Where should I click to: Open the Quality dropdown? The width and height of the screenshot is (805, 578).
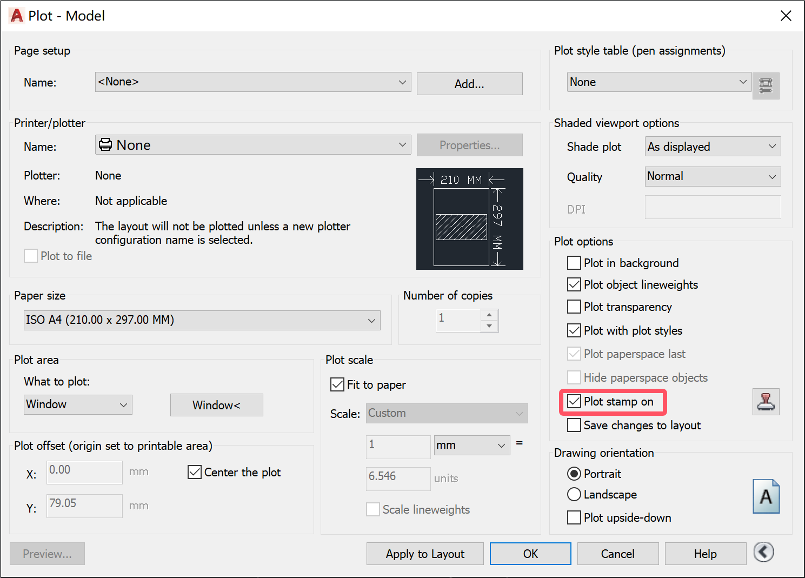tap(771, 176)
